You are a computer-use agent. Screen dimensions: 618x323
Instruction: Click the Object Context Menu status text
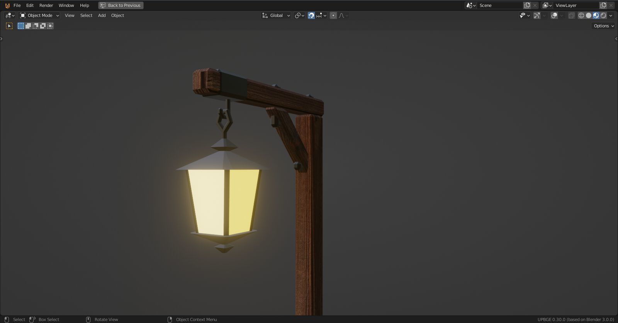point(196,320)
